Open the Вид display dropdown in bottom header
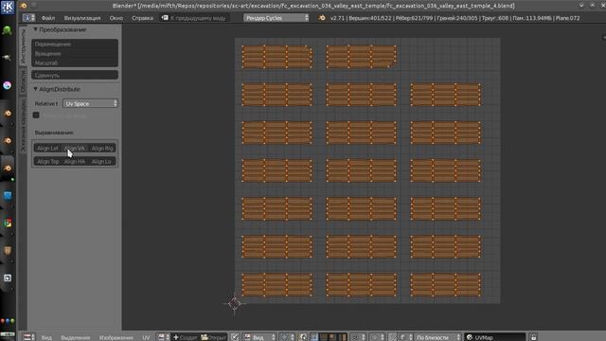The image size is (606, 341). click(x=259, y=337)
